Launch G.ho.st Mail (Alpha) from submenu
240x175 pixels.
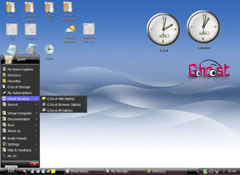click(63, 99)
